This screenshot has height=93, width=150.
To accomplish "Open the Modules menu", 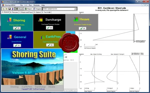I will pyautogui.click(x=36, y=5).
